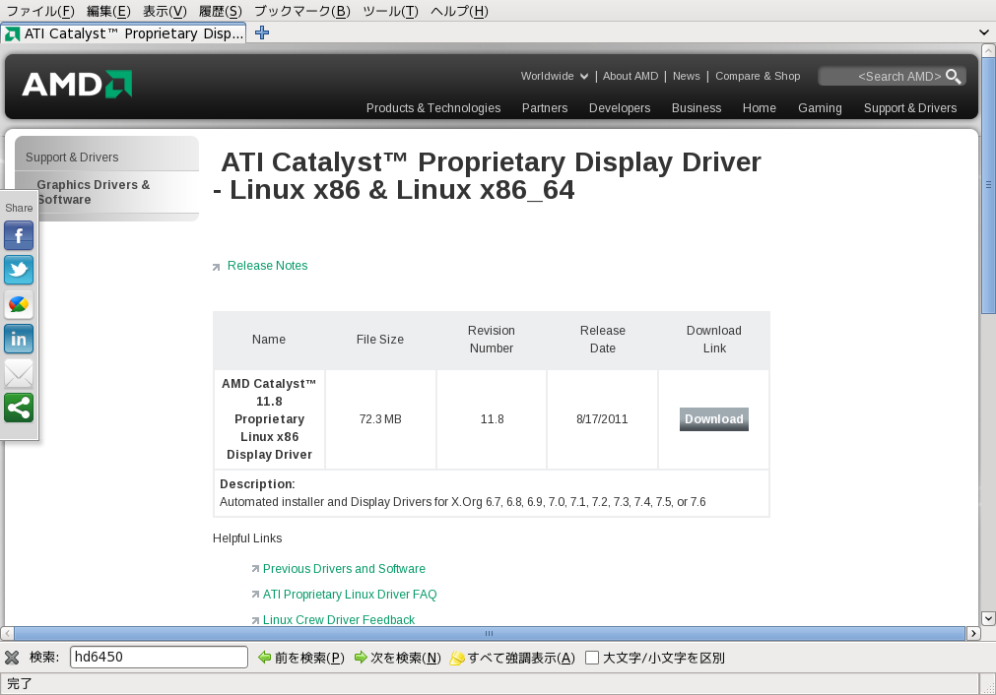Click the Google Buzz share icon
Screen dimensions: 996x695
[19, 304]
